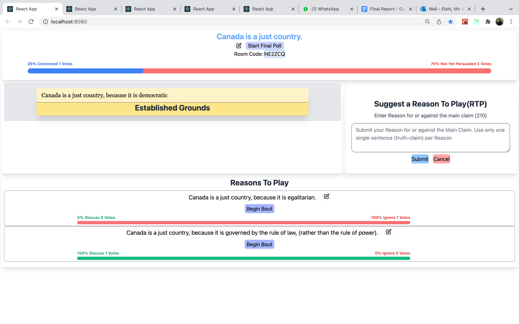519x324 pixels.
Task: Click the Cancel button in the RTP panel
Action: pyautogui.click(x=441, y=159)
